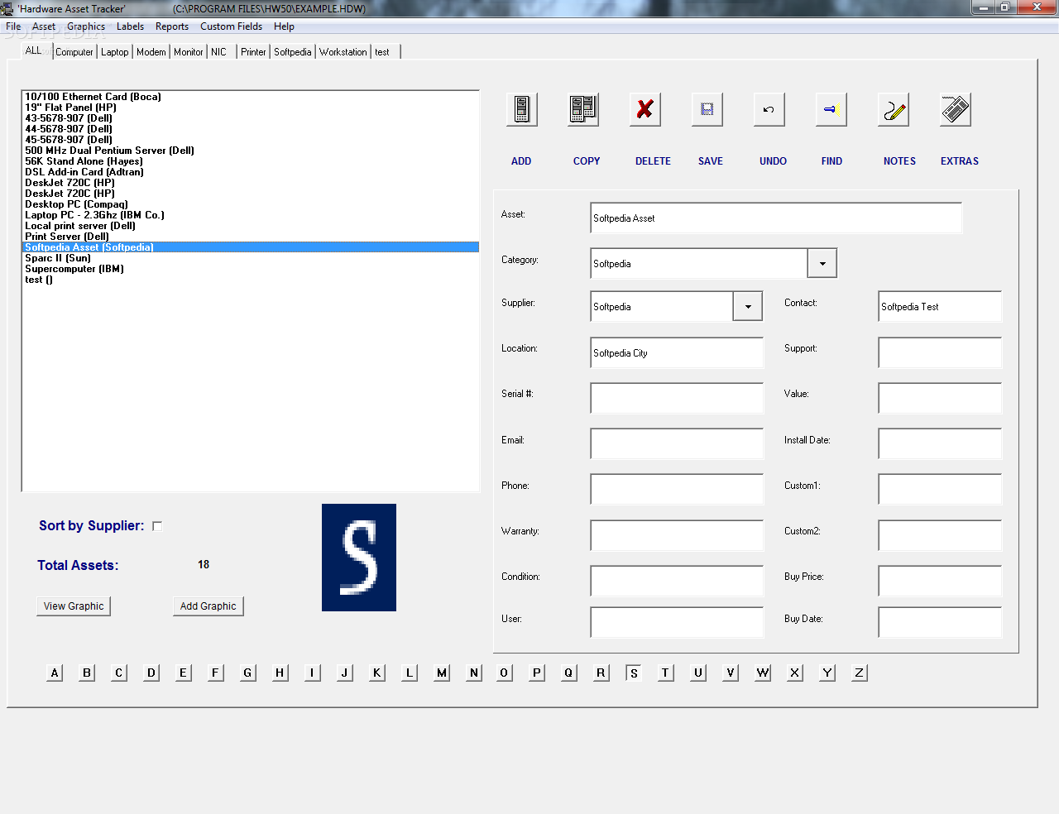This screenshot has height=814, width=1059.
Task: Open the Labels menu
Action: pos(130,26)
